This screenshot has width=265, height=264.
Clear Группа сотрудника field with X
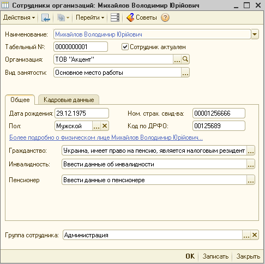click(255, 235)
